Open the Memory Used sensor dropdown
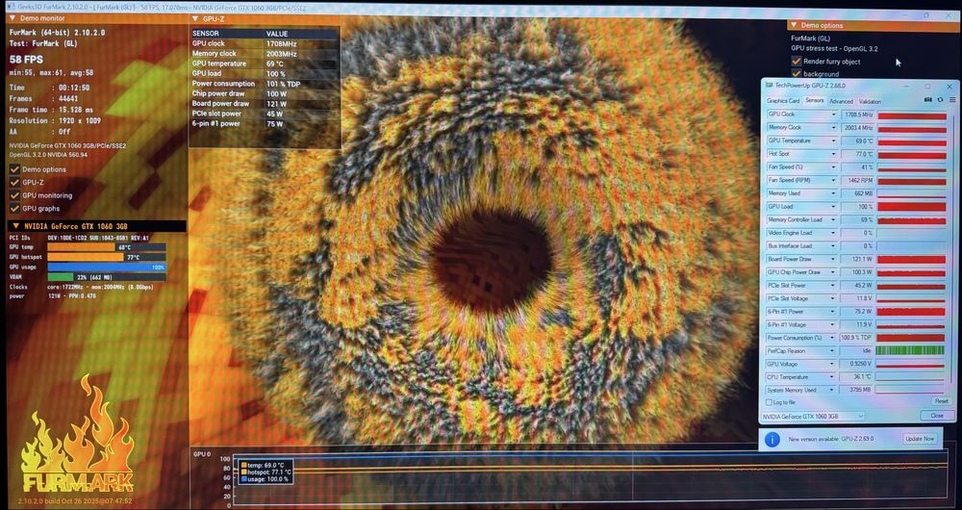 pyautogui.click(x=833, y=193)
